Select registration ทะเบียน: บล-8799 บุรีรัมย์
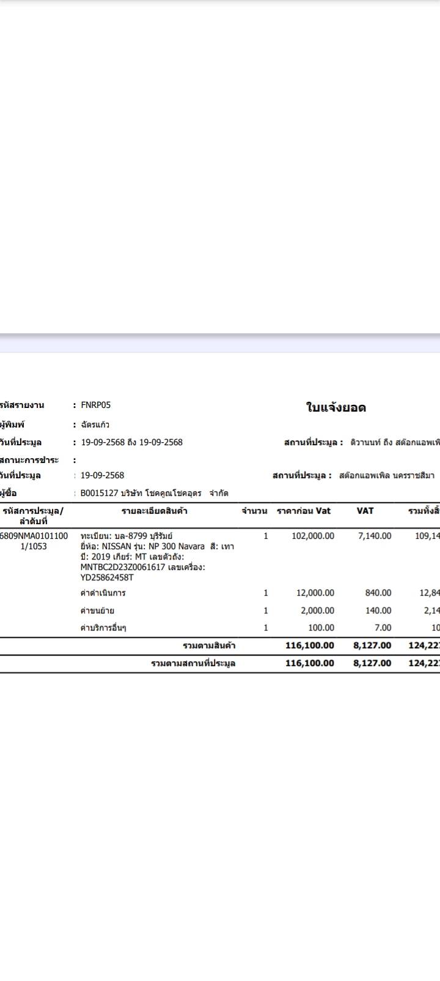 127,536
